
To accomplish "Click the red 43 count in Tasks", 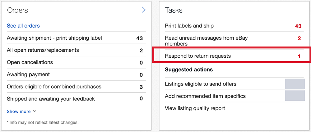I will click(298, 26).
